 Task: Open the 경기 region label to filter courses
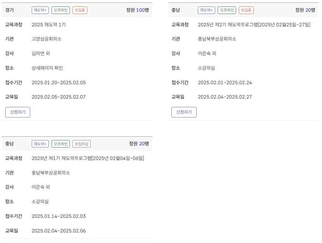[10, 10]
